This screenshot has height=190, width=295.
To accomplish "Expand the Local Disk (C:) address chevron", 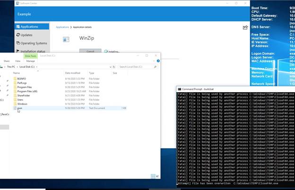I will (x=36, y=67).
